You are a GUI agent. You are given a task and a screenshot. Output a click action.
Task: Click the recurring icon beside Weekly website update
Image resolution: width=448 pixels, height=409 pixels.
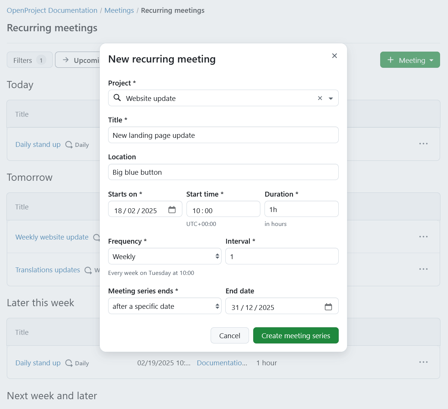coord(97,237)
